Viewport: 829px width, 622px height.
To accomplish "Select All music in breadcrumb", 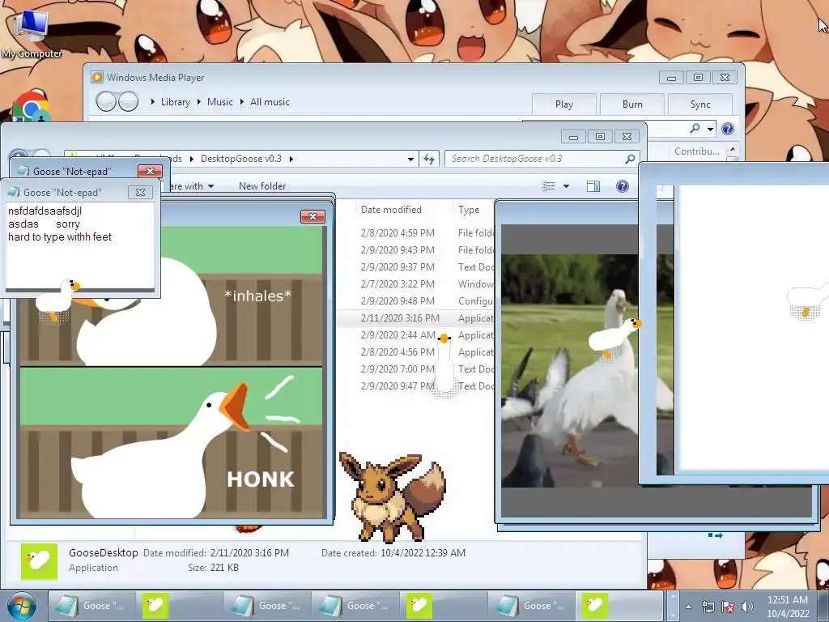I will coord(270,101).
